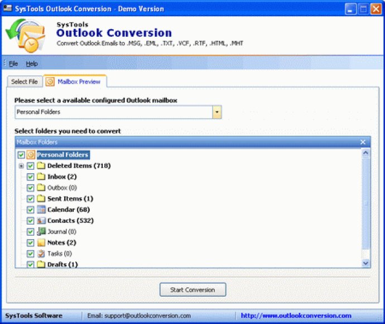Screen dimensions: 385x324
Task: Uncheck the Tasks checkbox
Action: [x=30, y=254]
